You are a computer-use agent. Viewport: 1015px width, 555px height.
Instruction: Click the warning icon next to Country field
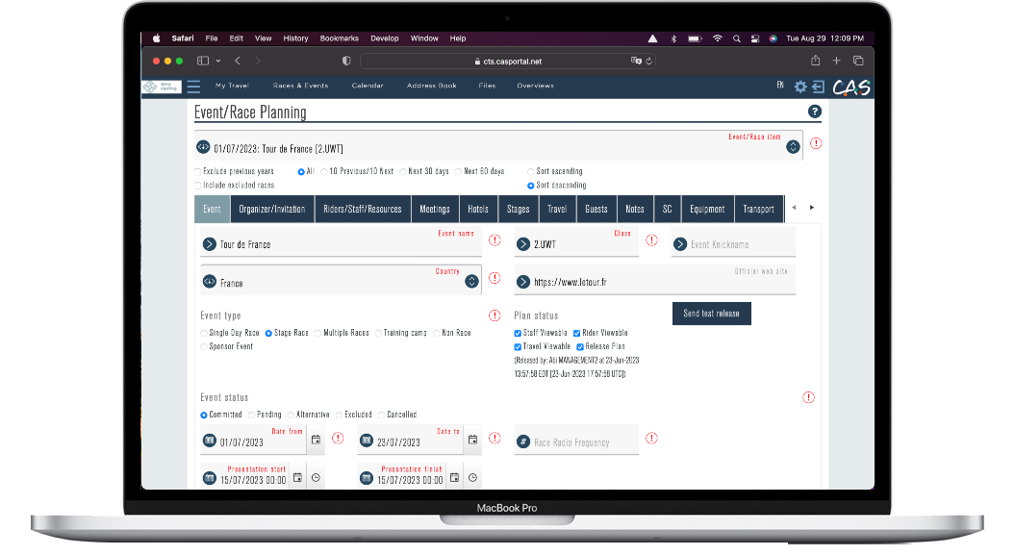(x=495, y=278)
